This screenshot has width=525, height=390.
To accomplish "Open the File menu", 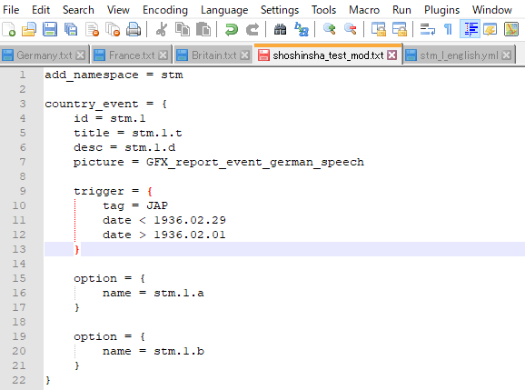I will coord(11,10).
